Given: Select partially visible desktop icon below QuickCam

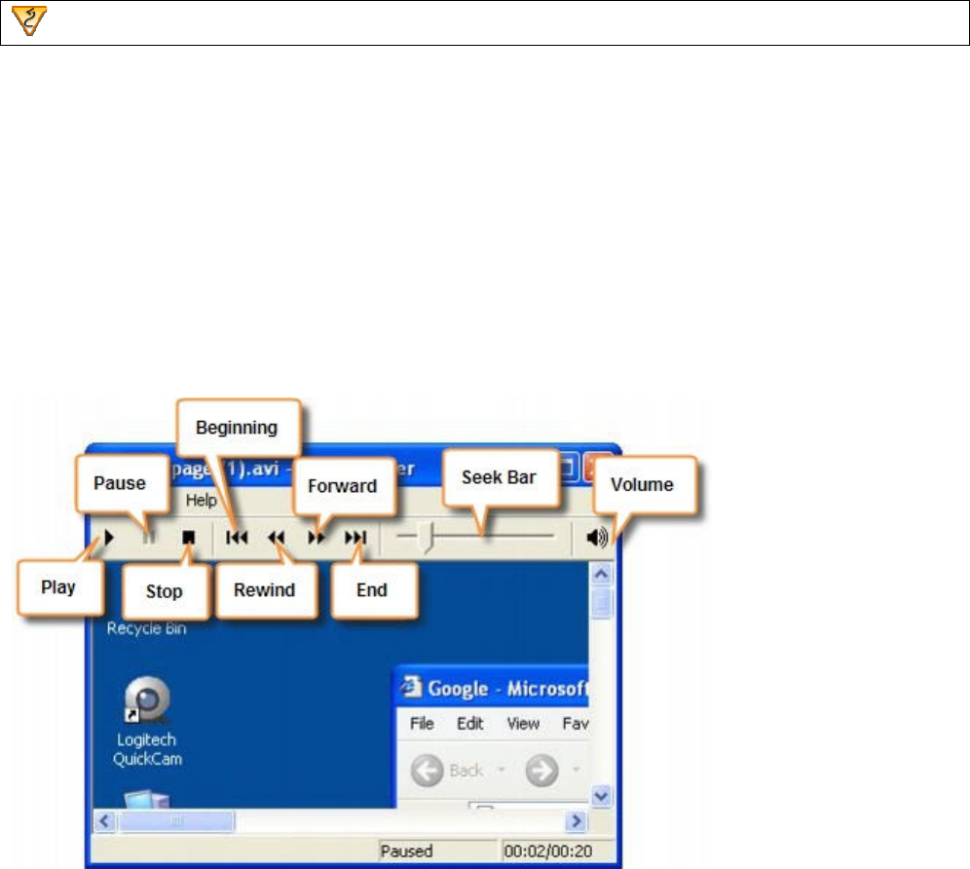Looking at the screenshot, I should tap(147, 799).
